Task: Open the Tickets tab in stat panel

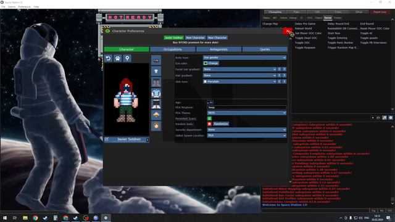Action: click(x=338, y=18)
